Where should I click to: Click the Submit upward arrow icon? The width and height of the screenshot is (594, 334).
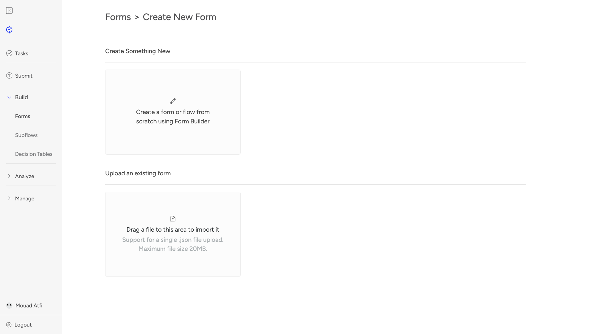9,76
